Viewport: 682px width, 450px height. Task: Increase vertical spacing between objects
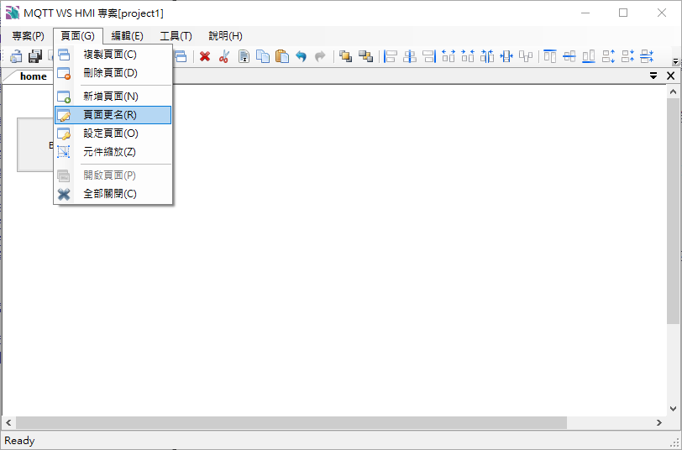click(608, 56)
